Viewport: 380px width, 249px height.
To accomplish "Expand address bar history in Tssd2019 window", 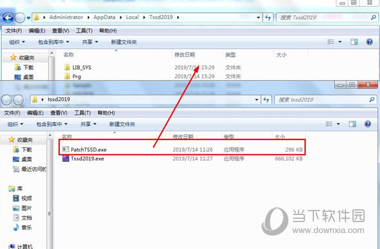I will click(x=258, y=17).
